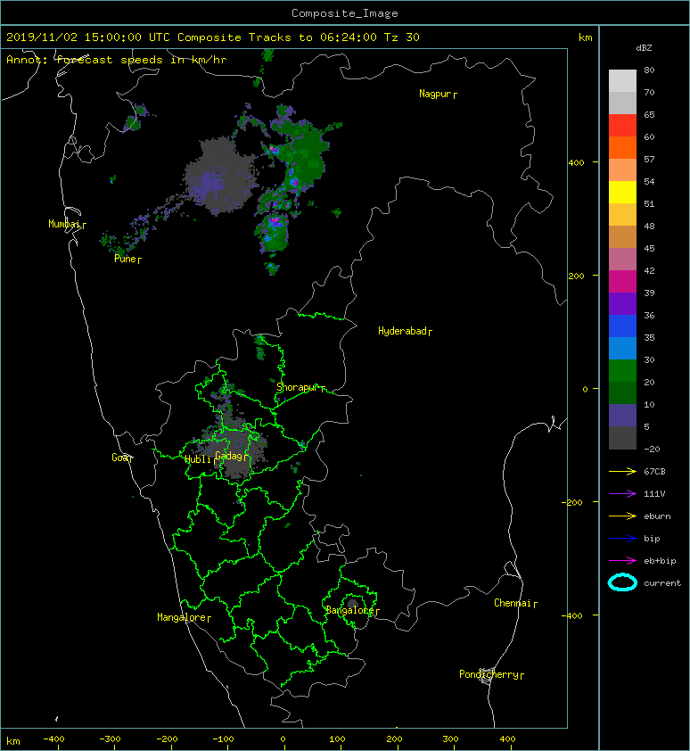Select the -20 value on the dBZ scale
690x751 pixels.
pos(652,449)
